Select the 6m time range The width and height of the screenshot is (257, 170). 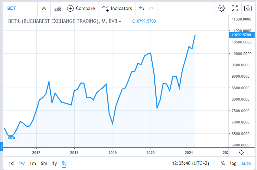click(x=44, y=163)
